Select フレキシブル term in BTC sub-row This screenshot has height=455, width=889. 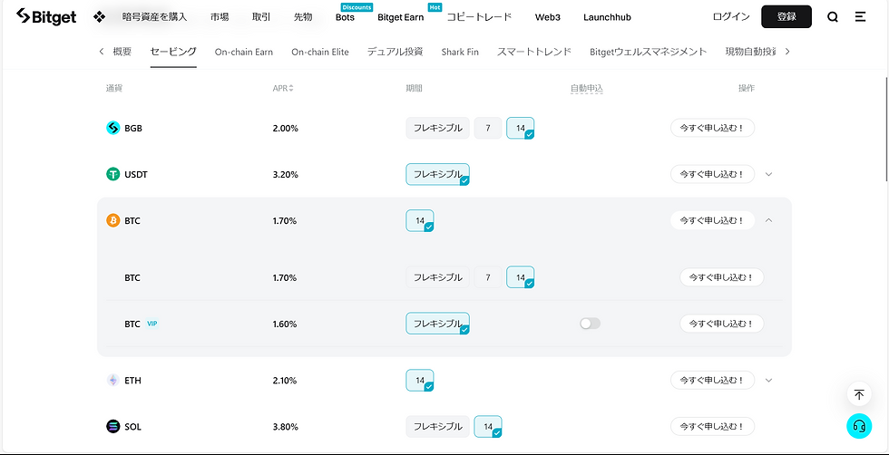point(437,277)
